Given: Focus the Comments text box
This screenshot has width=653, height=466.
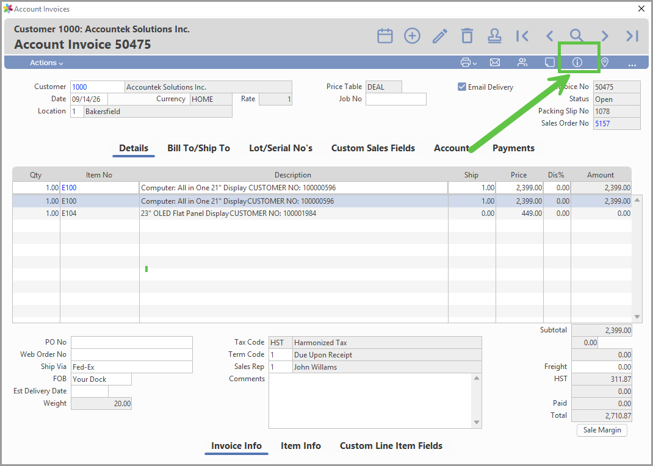Looking at the screenshot, I should pyautogui.click(x=371, y=401).
